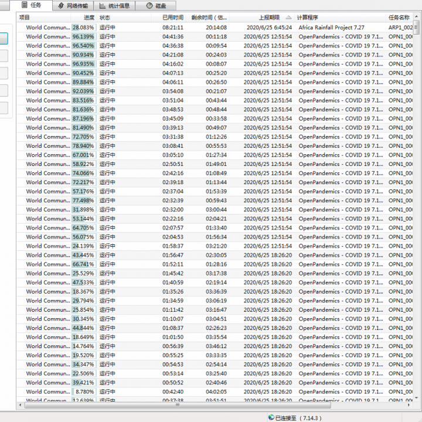Click elapsed time 04:21:08
Screen dimensions: 422x422
click(173, 55)
